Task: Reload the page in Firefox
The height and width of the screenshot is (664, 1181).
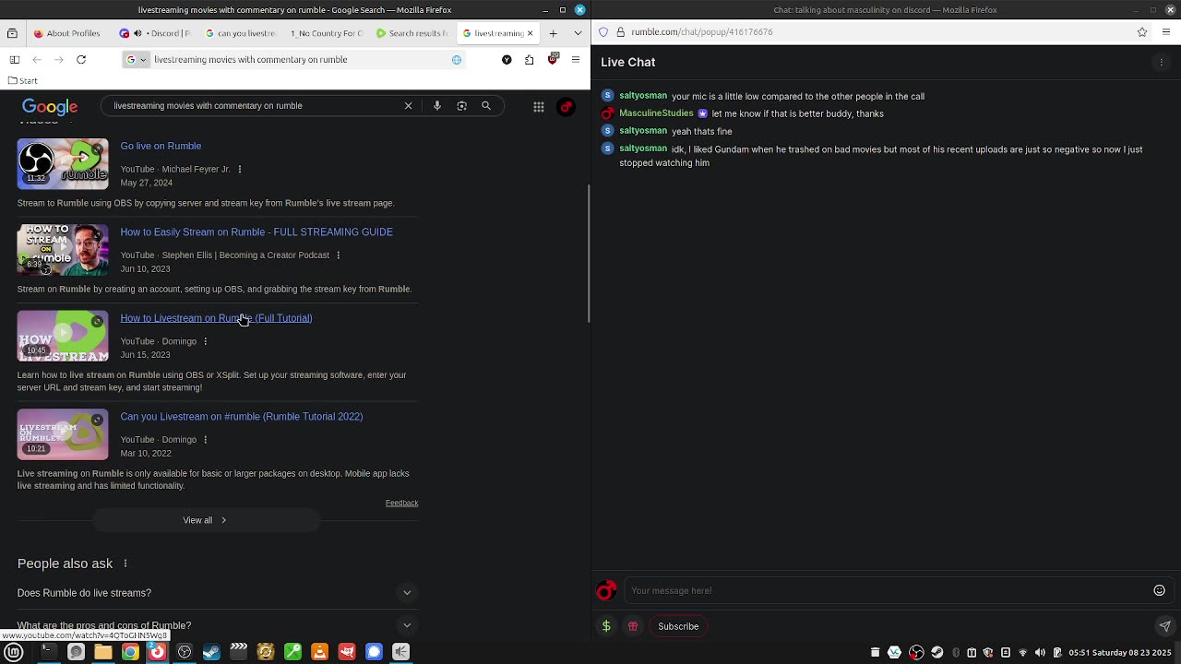Action: [81, 60]
